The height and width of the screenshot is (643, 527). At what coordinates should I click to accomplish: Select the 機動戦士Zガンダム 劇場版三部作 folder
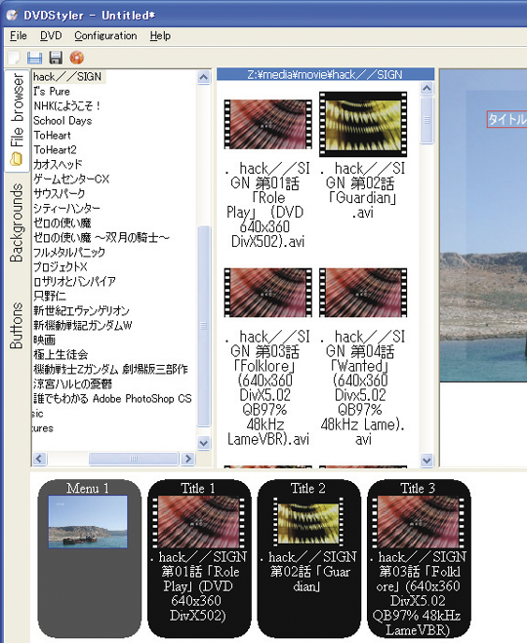(110, 369)
